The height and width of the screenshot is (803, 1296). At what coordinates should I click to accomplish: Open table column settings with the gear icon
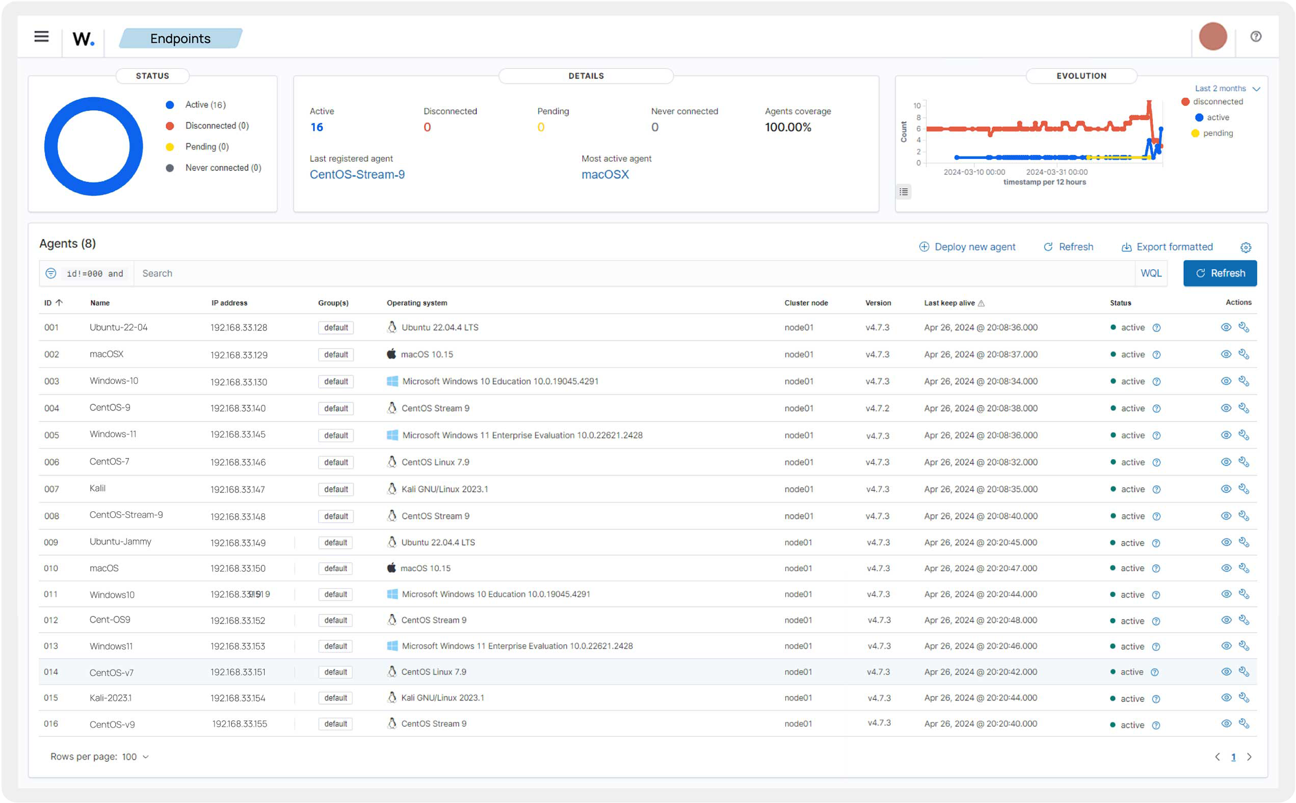tap(1246, 246)
